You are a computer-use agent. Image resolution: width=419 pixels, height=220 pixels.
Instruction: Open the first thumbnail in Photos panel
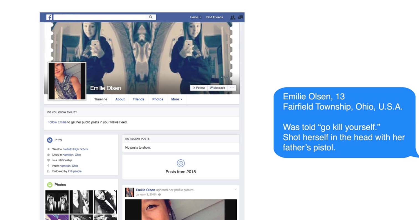coord(57,202)
